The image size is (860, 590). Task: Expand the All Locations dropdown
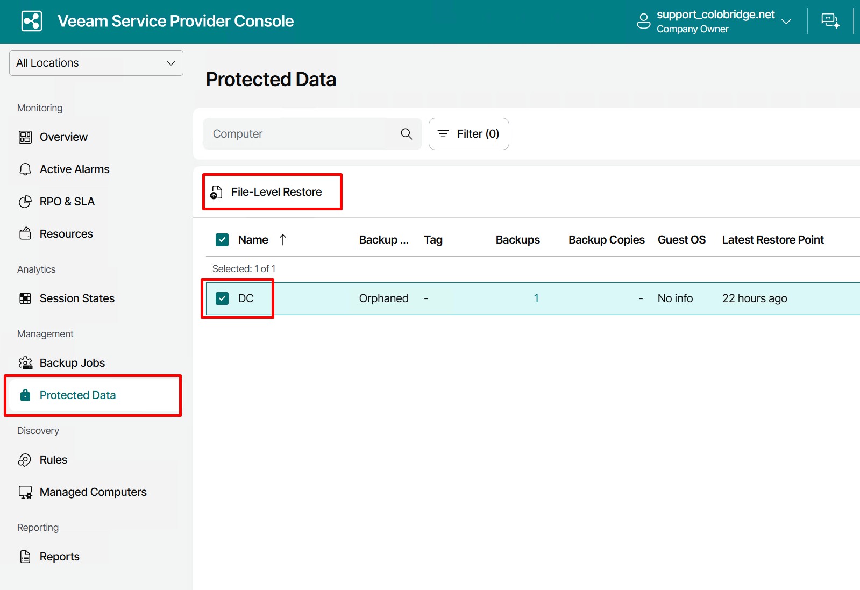coord(96,63)
